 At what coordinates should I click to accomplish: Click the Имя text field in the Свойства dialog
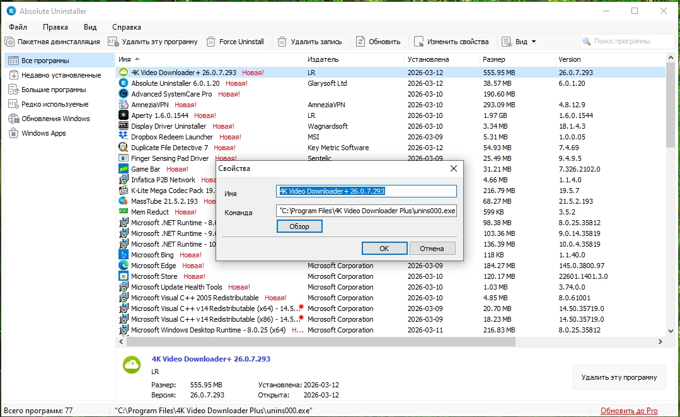[366, 191]
